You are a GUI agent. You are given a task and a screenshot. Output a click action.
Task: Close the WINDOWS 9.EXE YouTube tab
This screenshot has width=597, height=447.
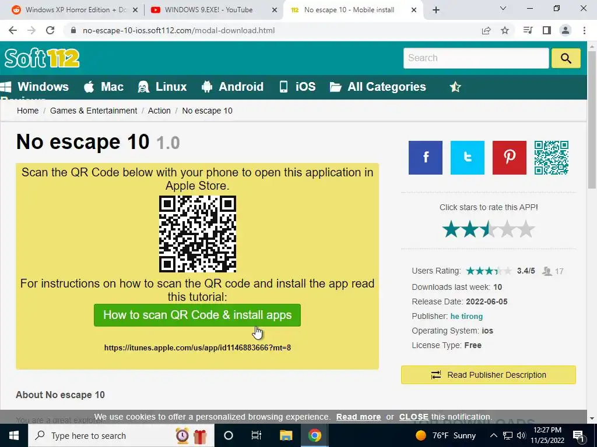pos(275,10)
